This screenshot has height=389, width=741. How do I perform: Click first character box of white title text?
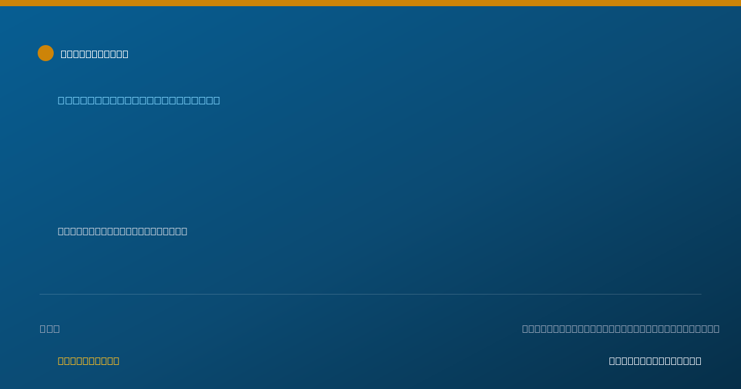[x=64, y=54]
